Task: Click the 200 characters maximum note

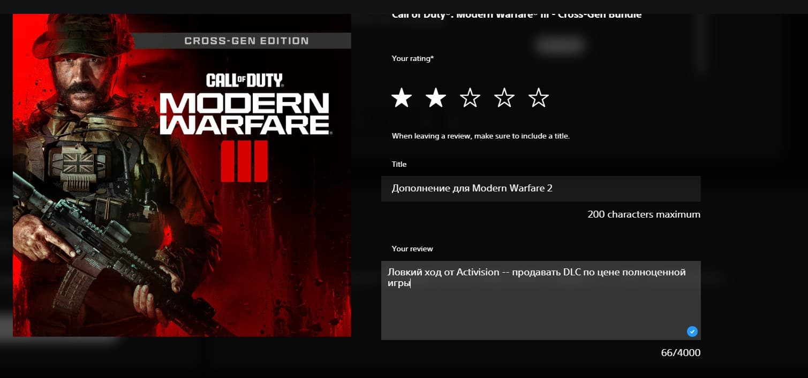Action: pos(644,214)
